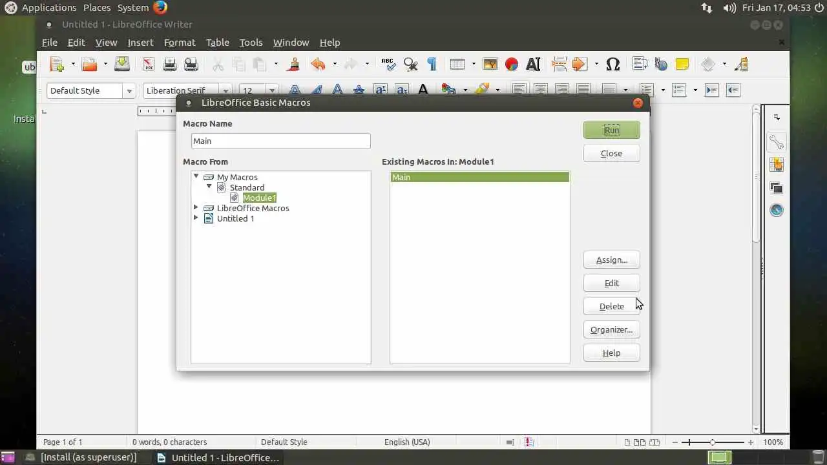827x465 pixels.
Task: Click the Paste clipboard icon
Action: pos(260,64)
